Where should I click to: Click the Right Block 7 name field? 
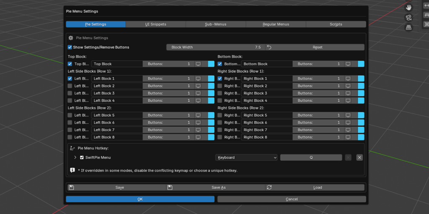pyautogui.click(x=267, y=130)
